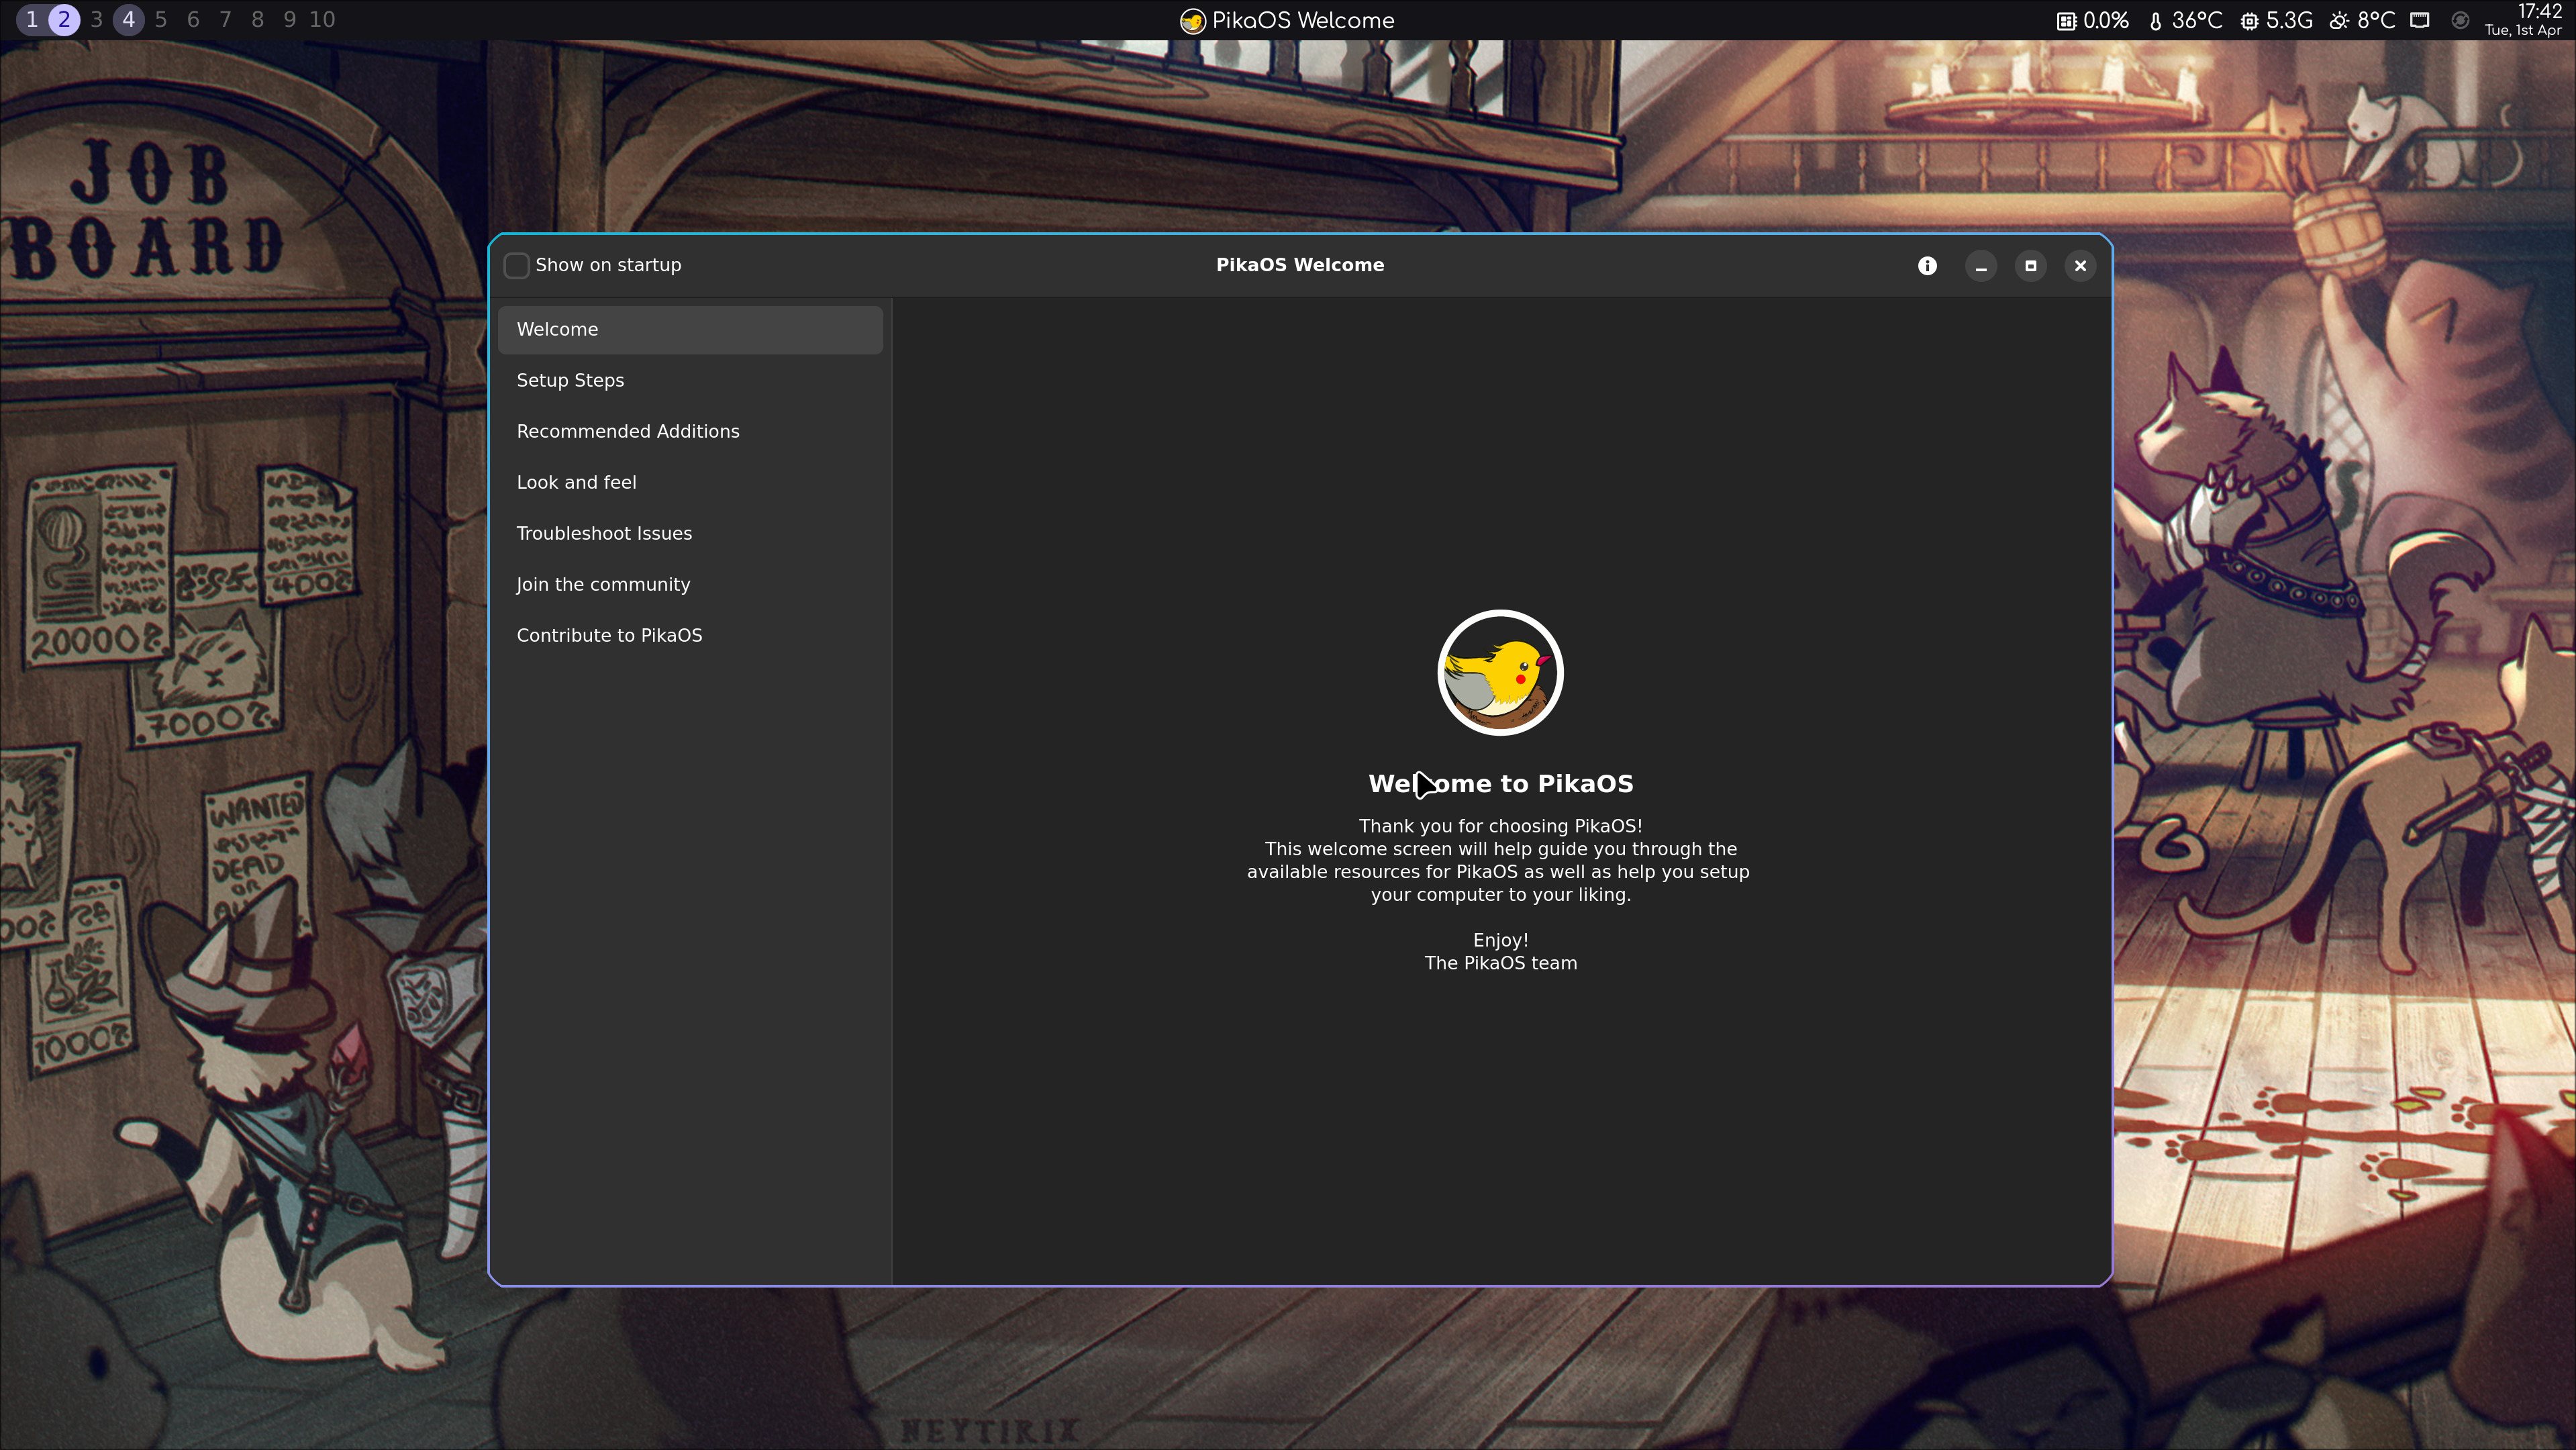Image resolution: width=2576 pixels, height=1450 pixels.
Task: Open Contribute to PikaOS
Action: 609,635
